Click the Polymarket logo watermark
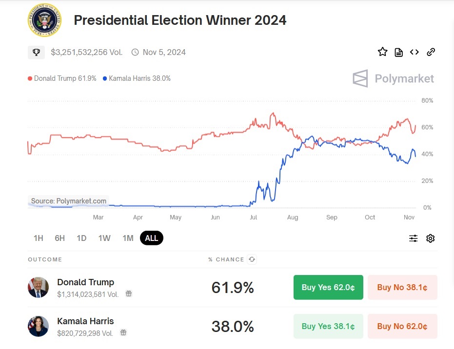Viewport: 454px width, 349px height. [x=393, y=78]
